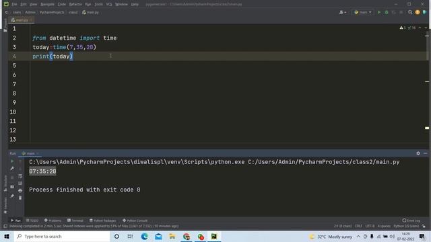
Task: Click the orange IDE updates icon
Action: [418, 12]
